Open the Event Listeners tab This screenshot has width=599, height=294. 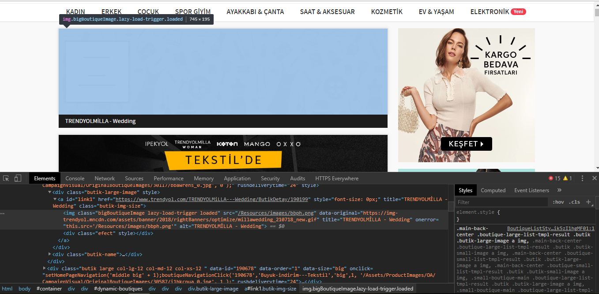tap(531, 190)
